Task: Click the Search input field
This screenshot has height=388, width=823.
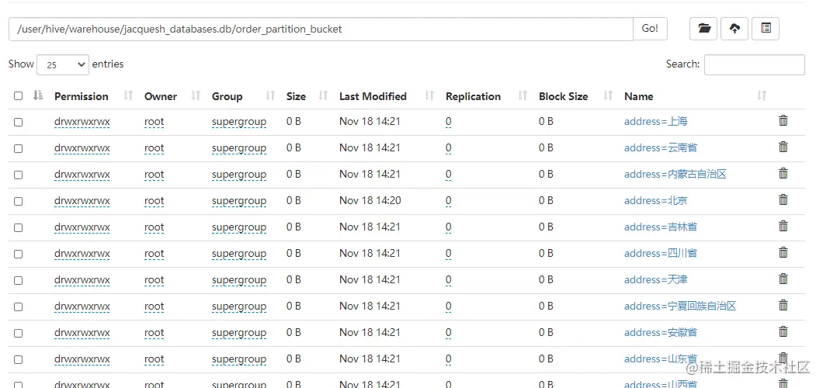Action: (754, 64)
